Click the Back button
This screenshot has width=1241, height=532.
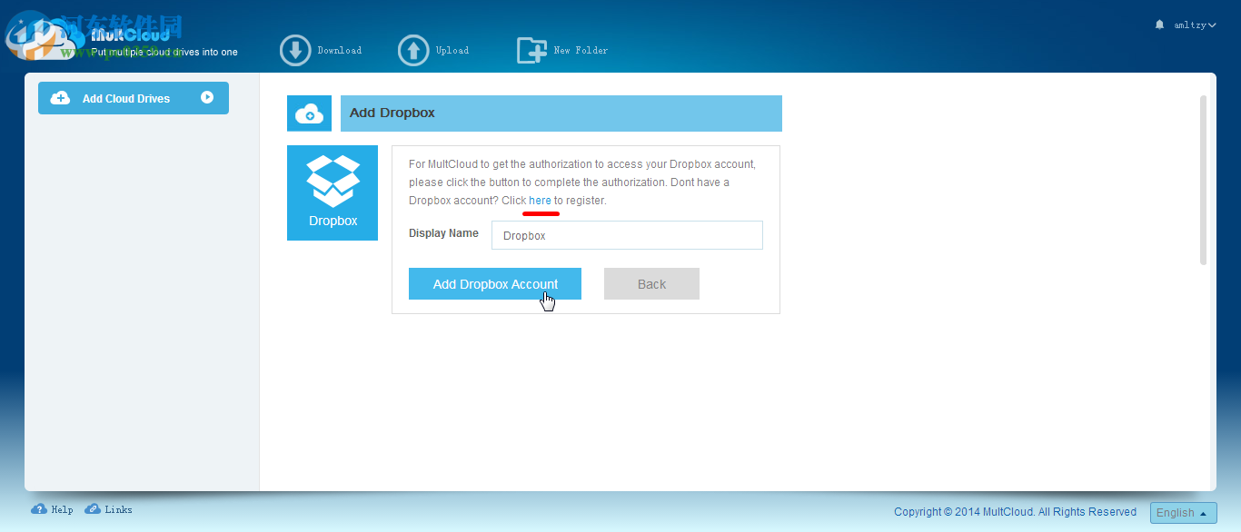[651, 283]
